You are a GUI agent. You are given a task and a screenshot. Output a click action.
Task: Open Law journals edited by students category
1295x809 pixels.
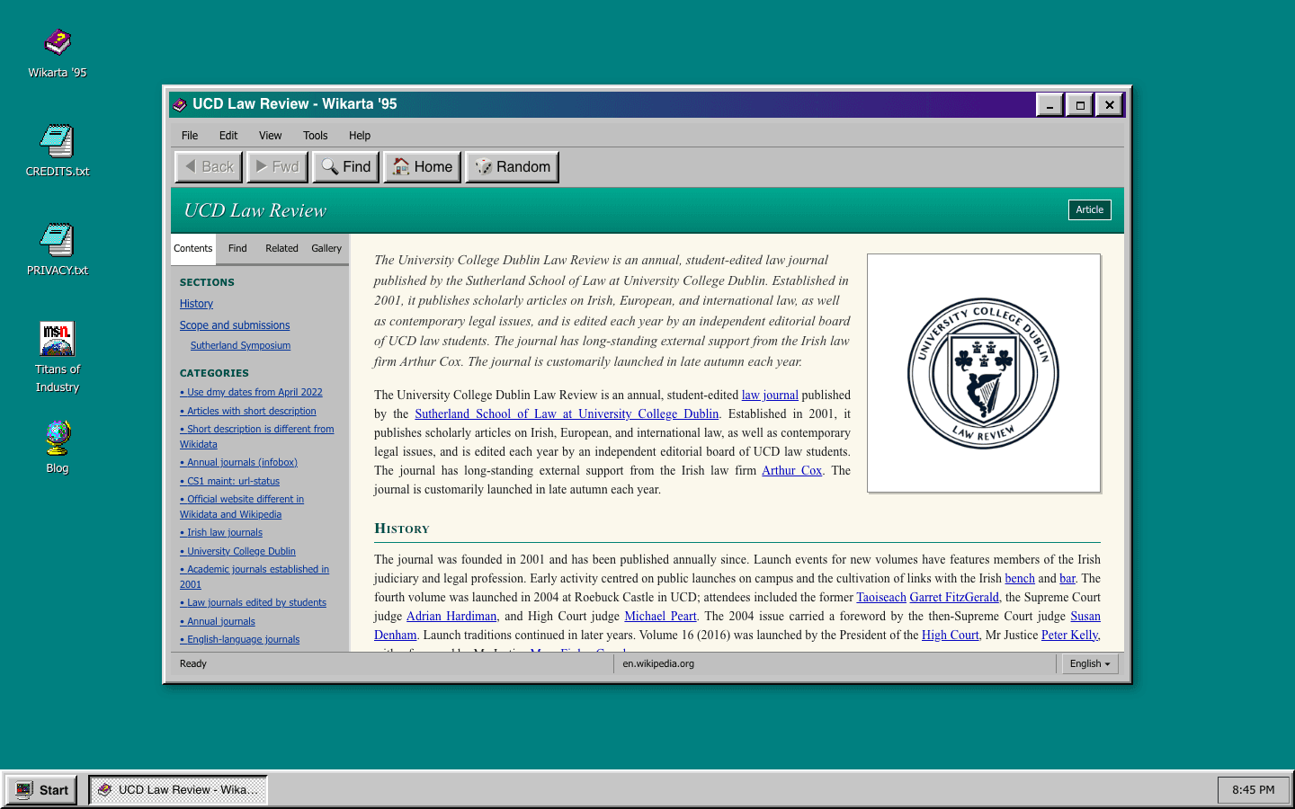click(253, 602)
